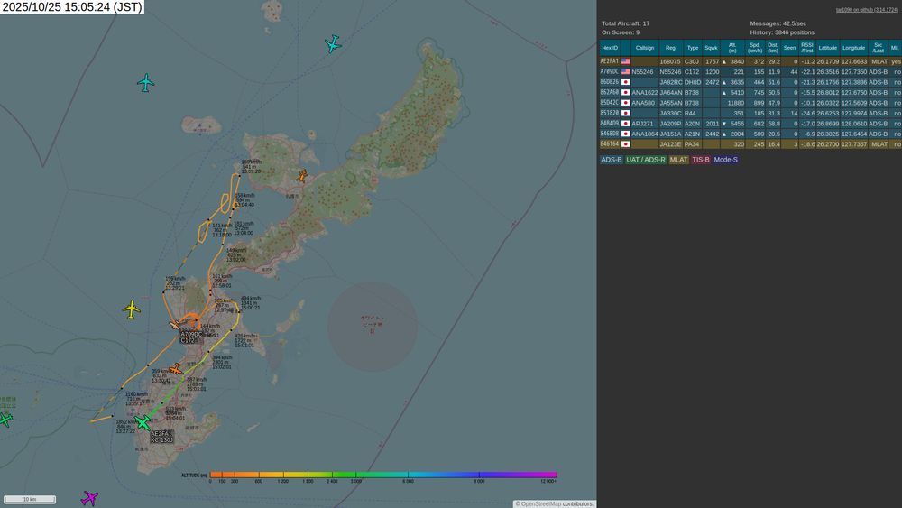Click the Japan flag in ANA580 row
The width and height of the screenshot is (902, 508).
pos(625,103)
